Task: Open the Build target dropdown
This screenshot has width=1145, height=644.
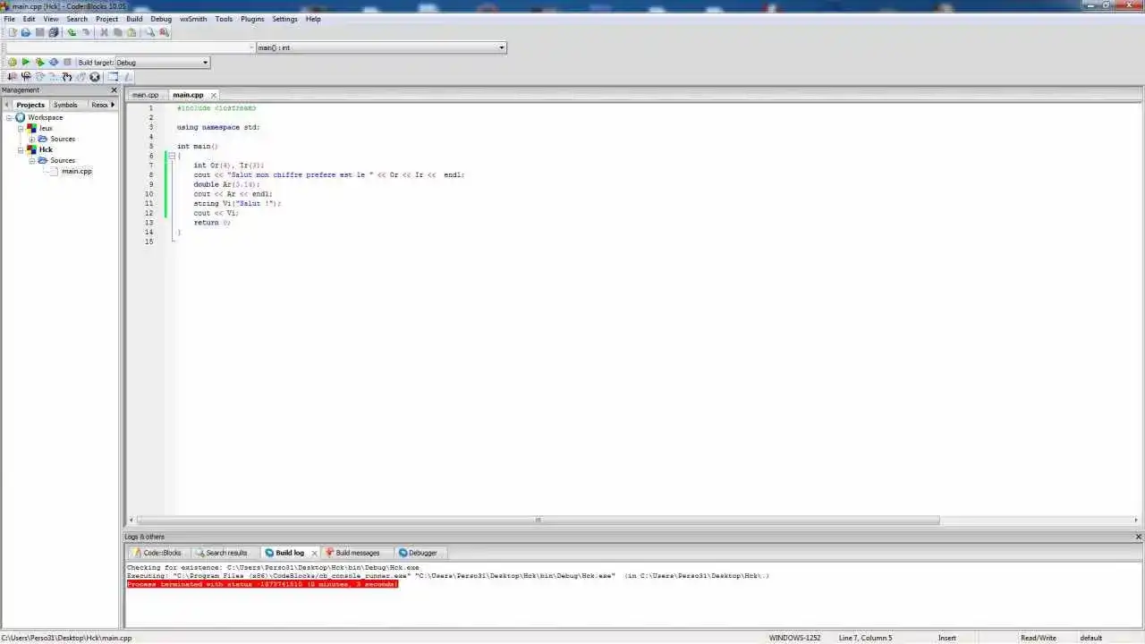Action: tap(205, 63)
